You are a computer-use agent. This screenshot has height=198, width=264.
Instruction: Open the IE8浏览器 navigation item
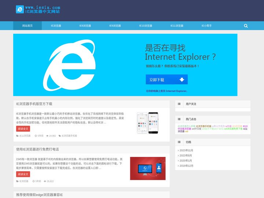(x=85, y=26)
